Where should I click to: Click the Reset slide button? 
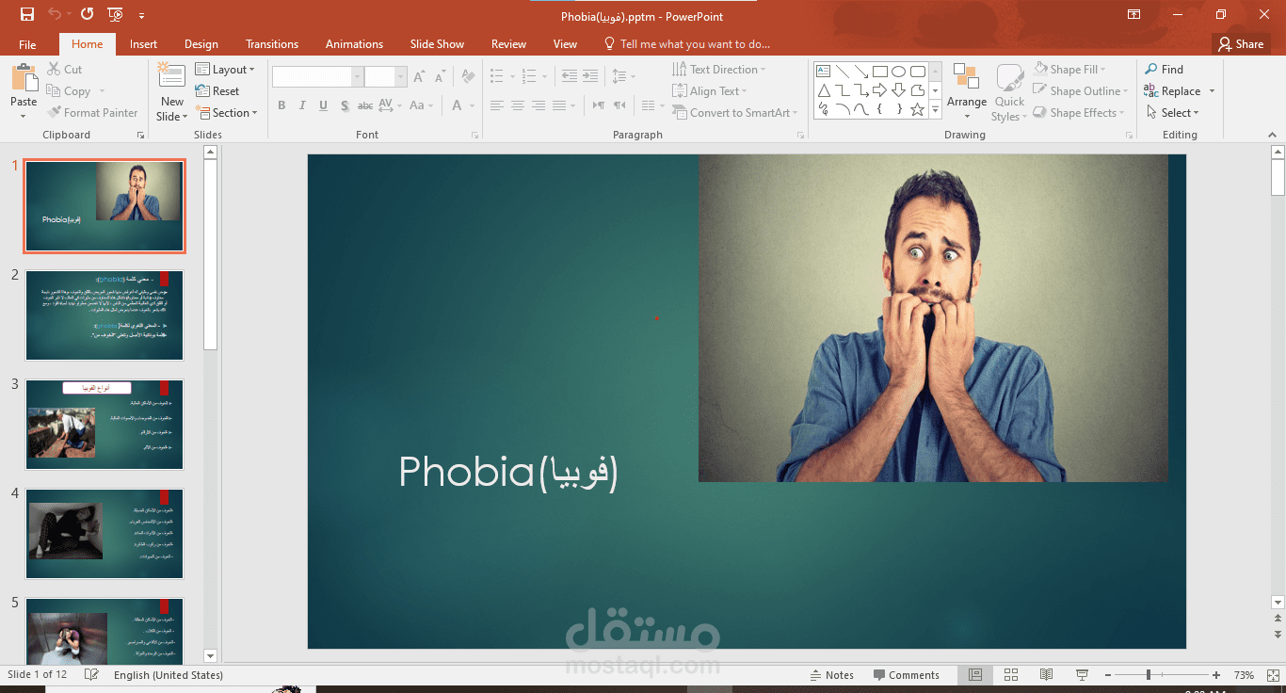pyautogui.click(x=217, y=91)
